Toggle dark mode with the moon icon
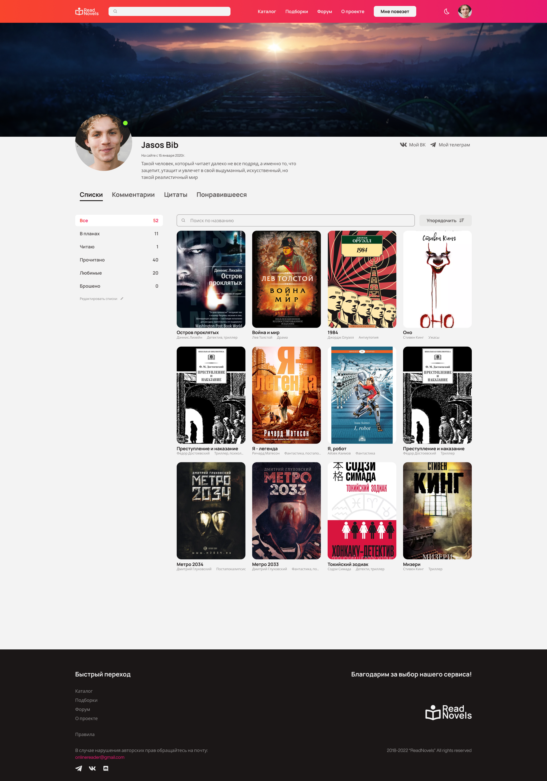547x781 pixels. tap(447, 11)
